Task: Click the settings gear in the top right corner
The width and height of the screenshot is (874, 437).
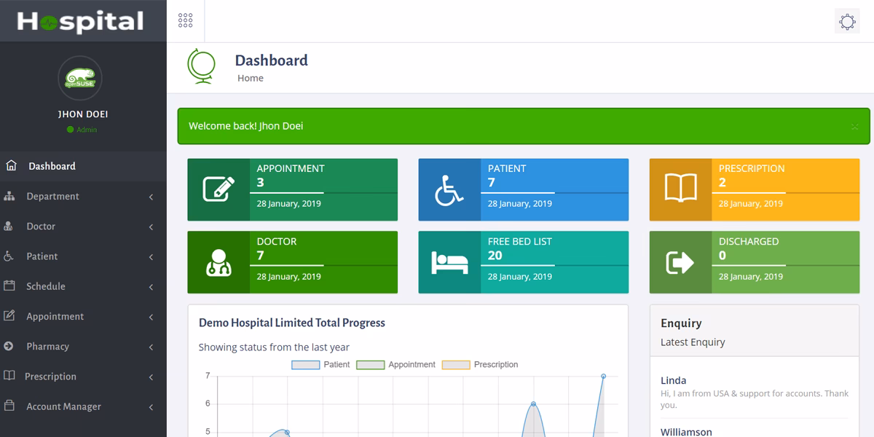Action: point(847,21)
